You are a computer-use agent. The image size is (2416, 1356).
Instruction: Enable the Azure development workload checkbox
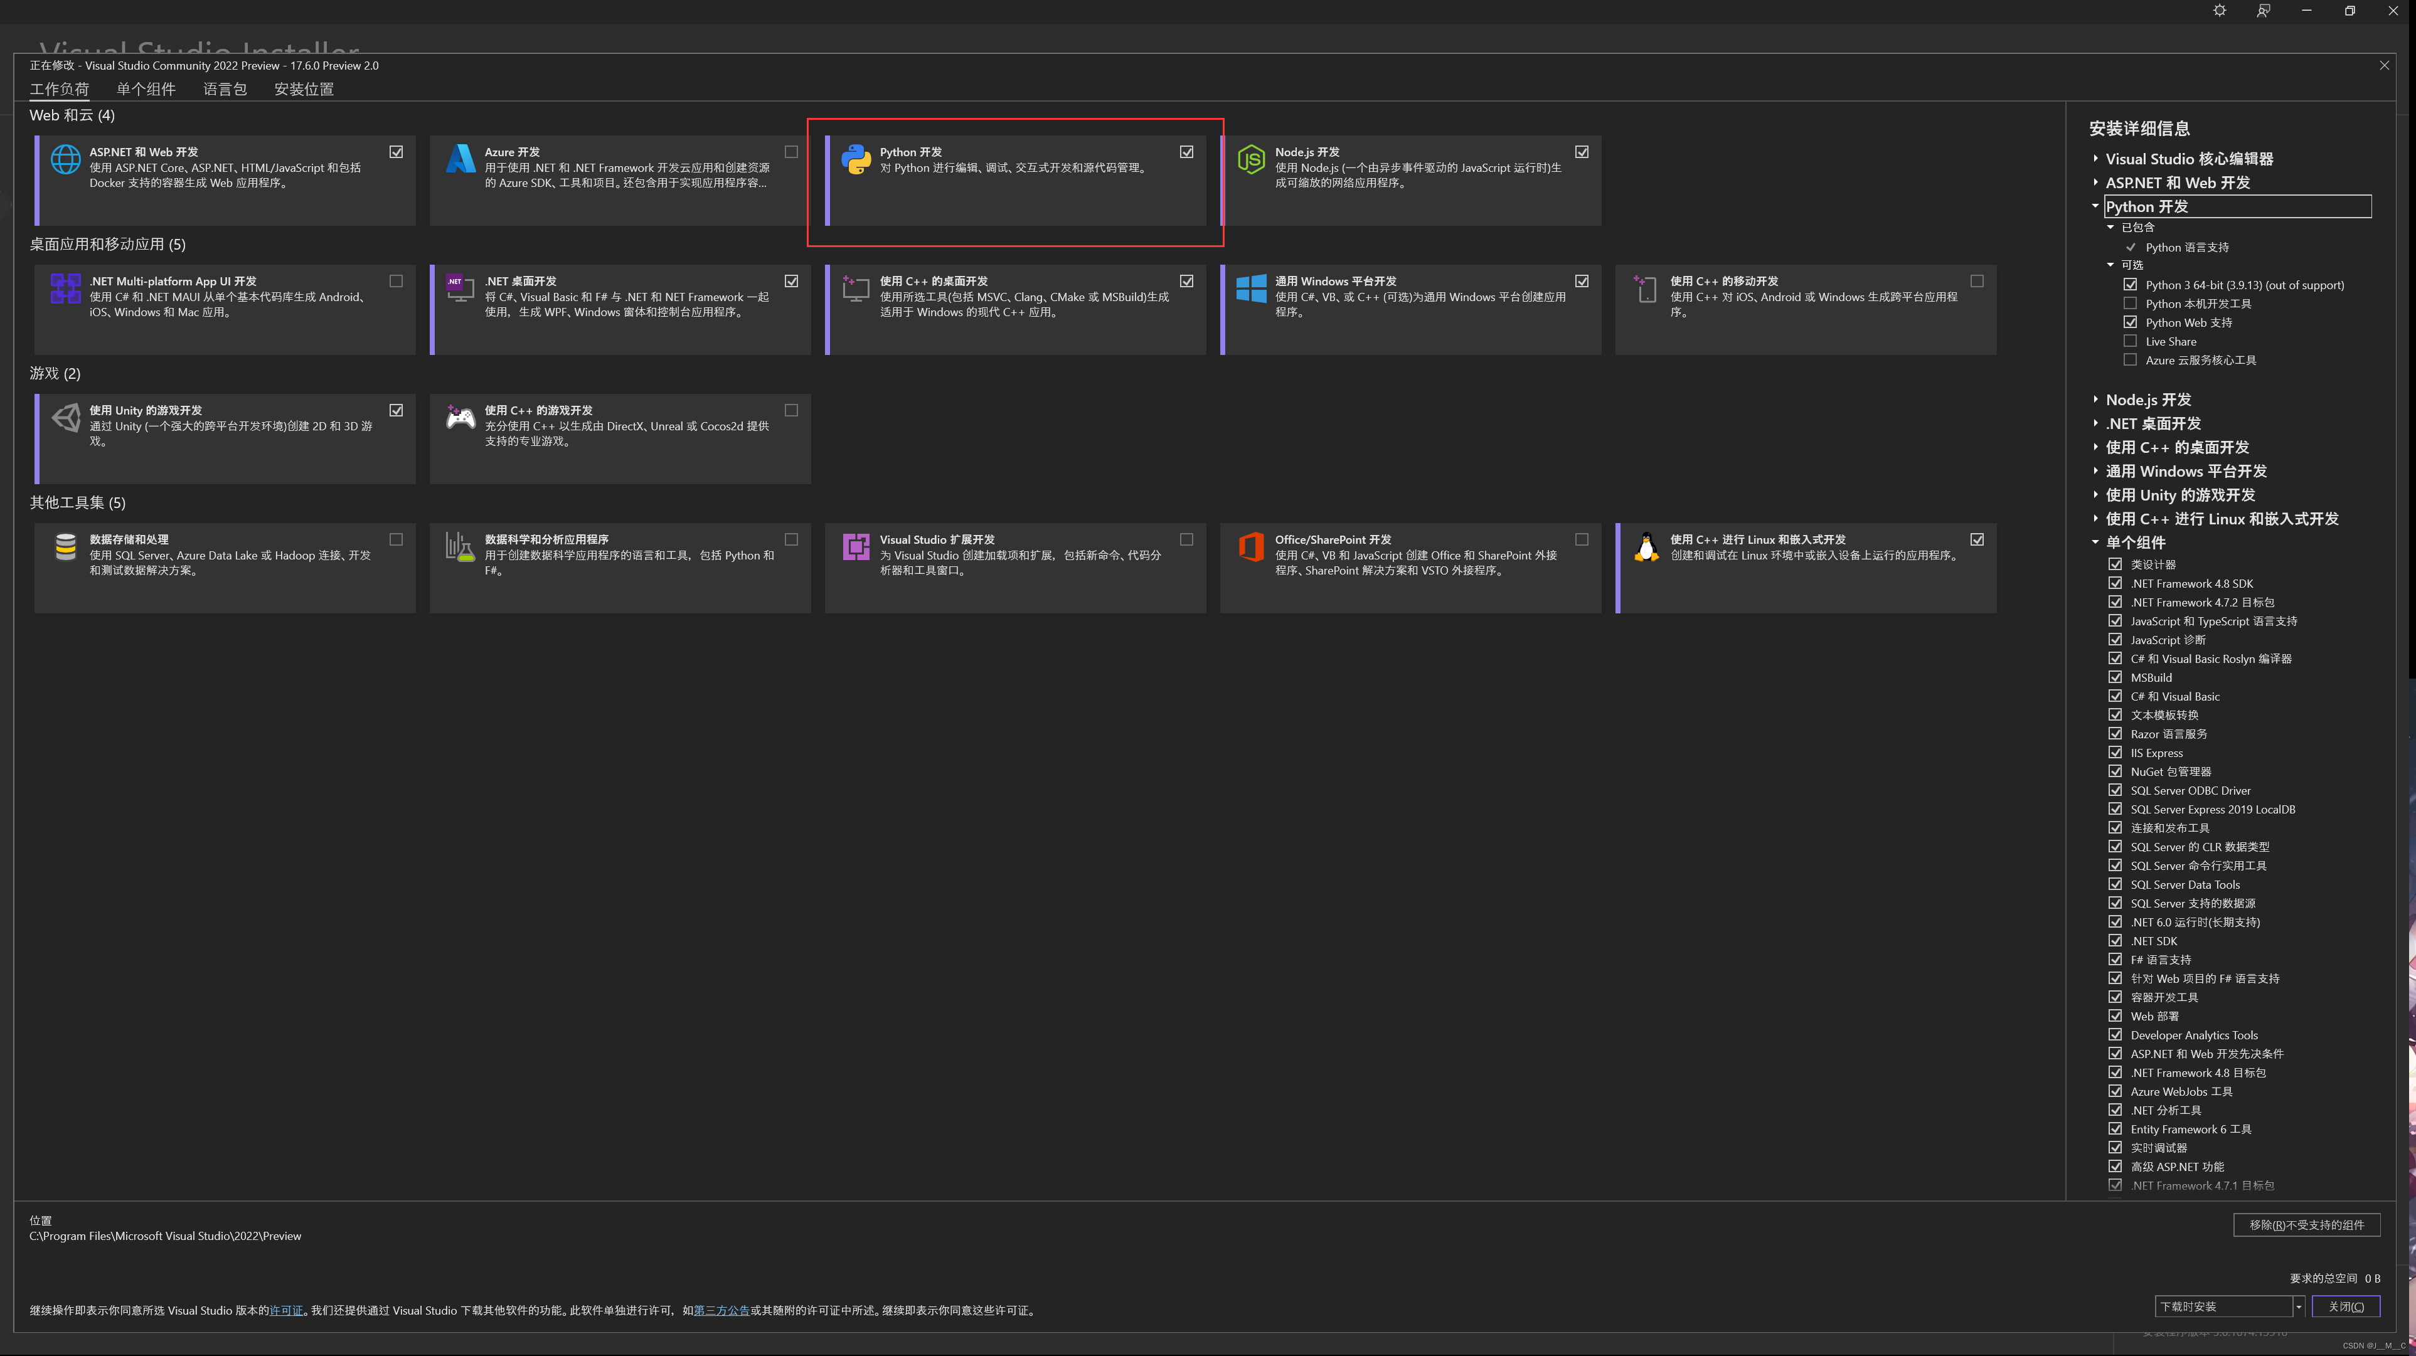tap(792, 152)
